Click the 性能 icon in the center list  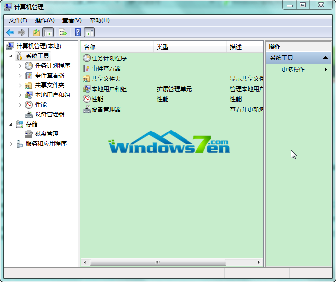point(87,99)
